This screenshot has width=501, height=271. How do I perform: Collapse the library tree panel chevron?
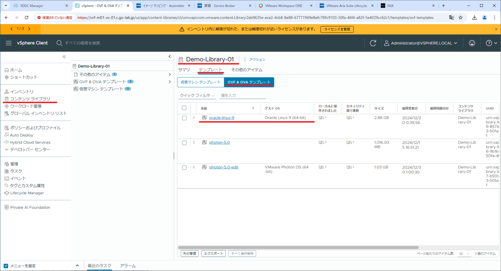[x=170, y=57]
